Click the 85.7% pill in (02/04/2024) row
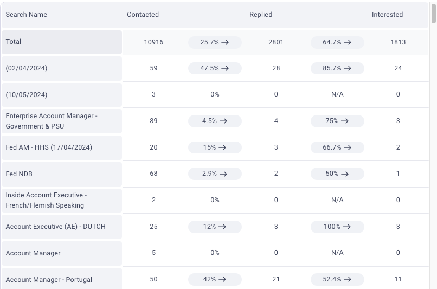Image resolution: width=437 pixels, height=289 pixels. (x=337, y=68)
